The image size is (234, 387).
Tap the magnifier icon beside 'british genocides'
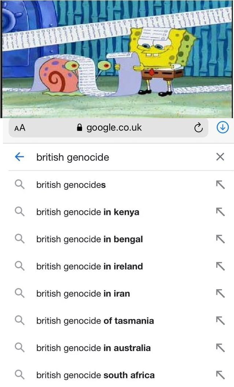coord(20,185)
